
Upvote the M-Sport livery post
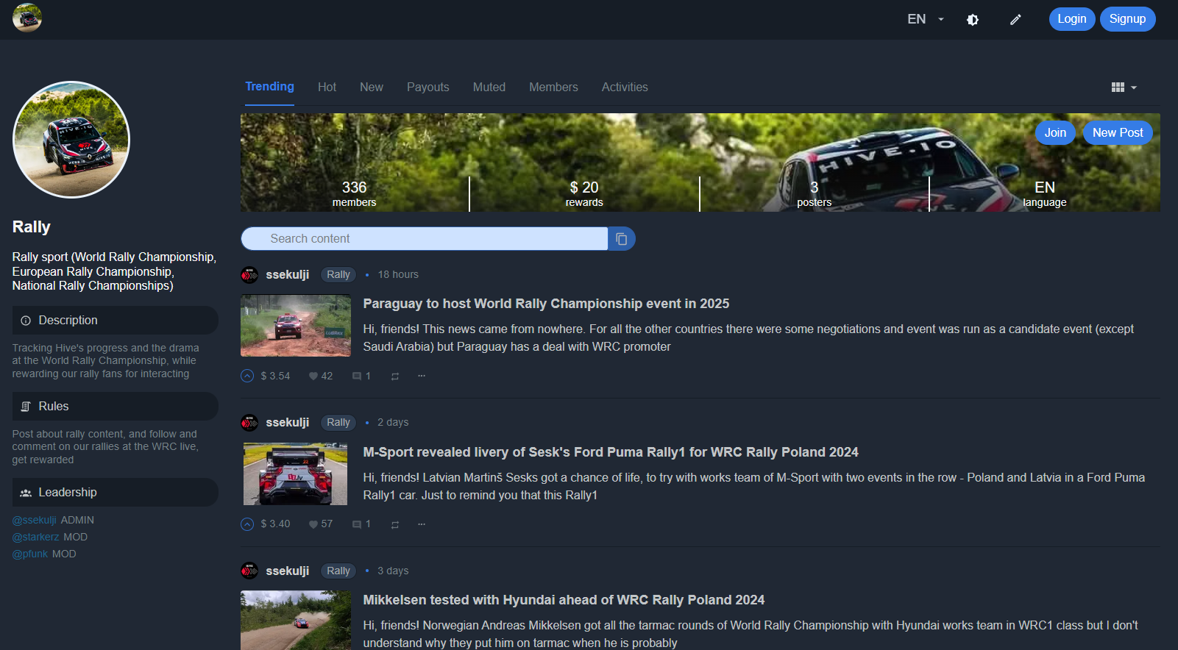click(247, 524)
